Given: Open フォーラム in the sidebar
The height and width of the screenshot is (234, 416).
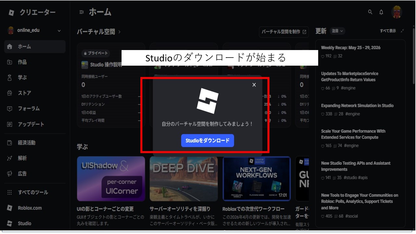Looking at the screenshot, I should (35, 109).
